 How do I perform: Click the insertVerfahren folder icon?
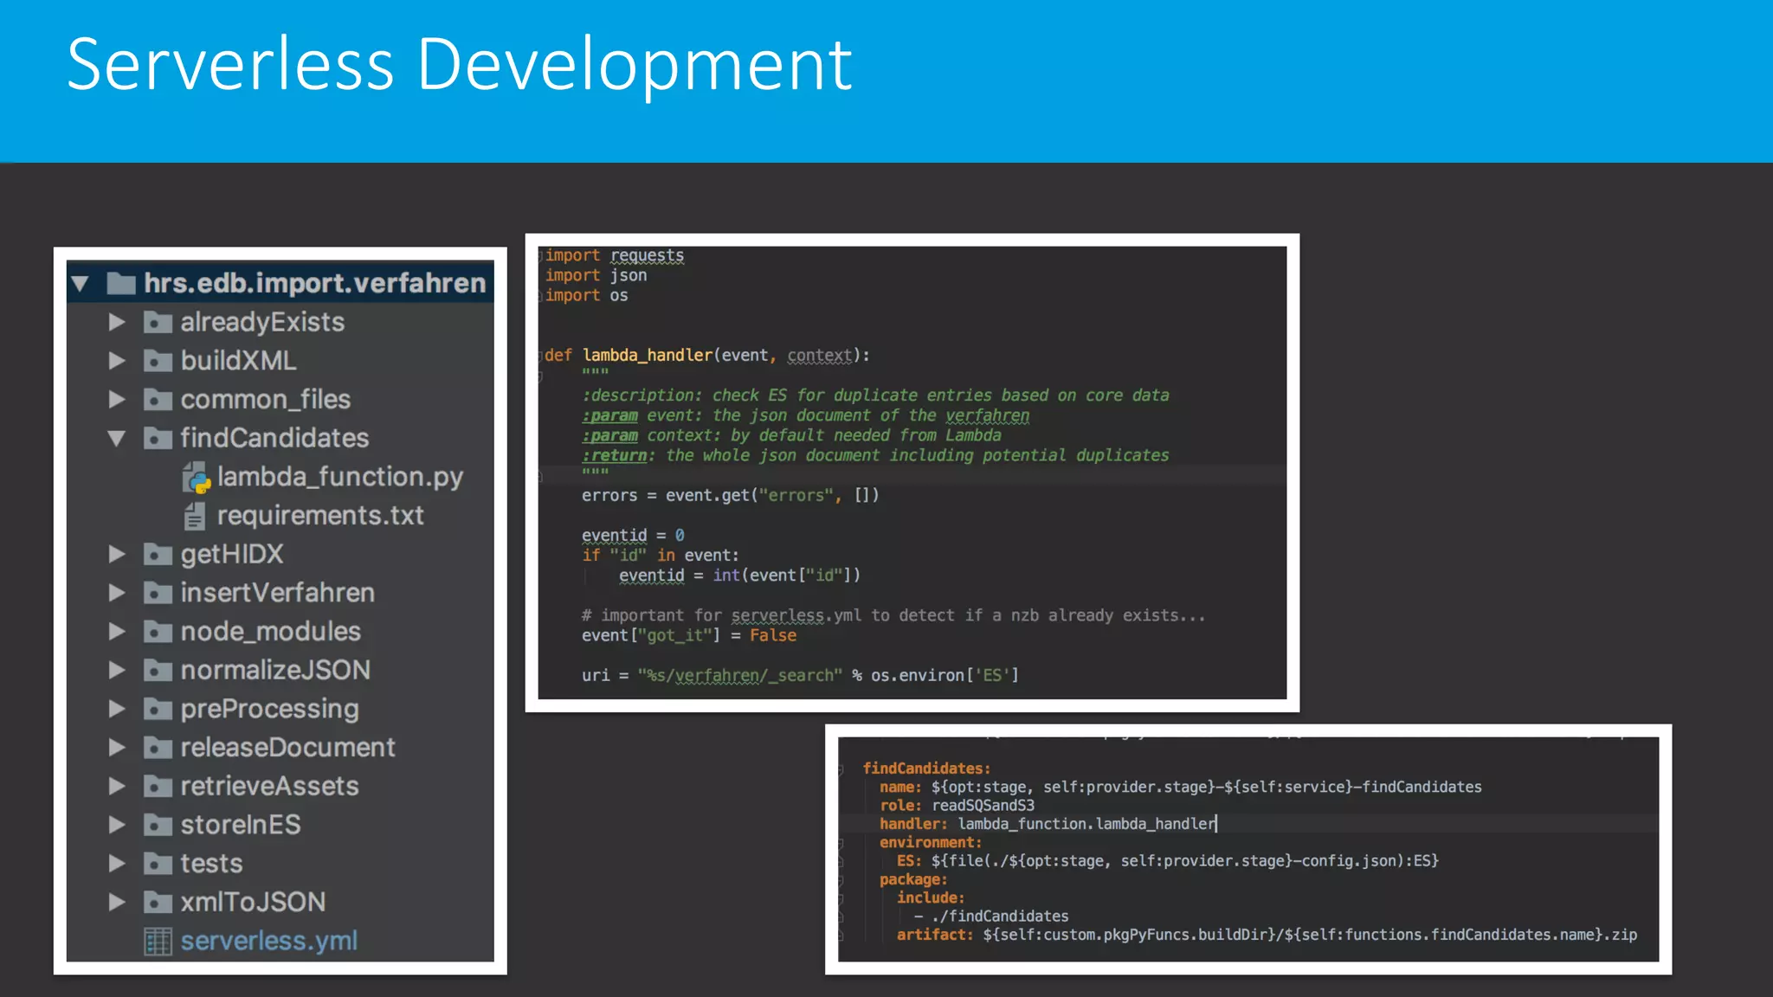(x=158, y=593)
